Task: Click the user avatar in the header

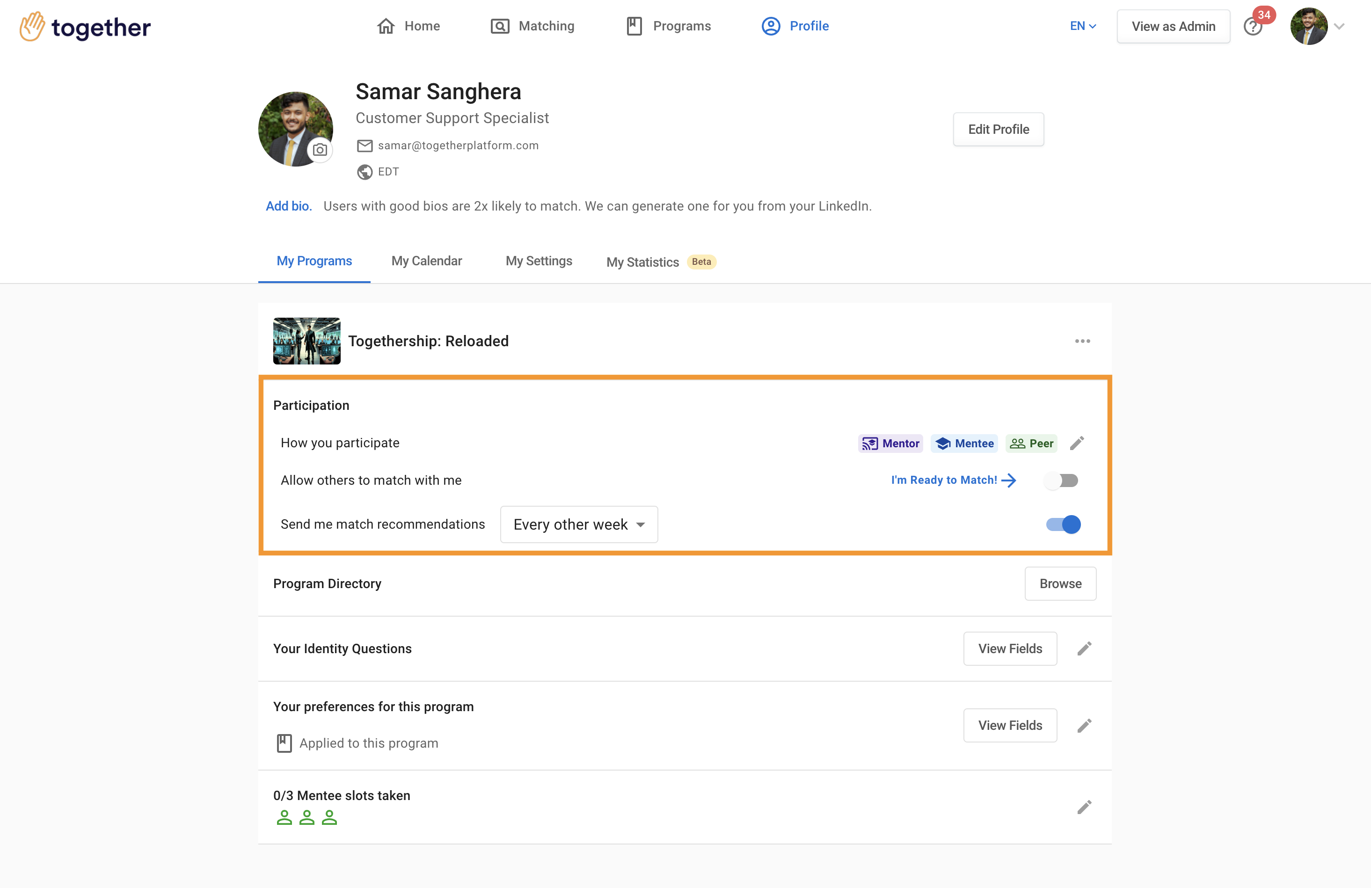Action: (1309, 26)
